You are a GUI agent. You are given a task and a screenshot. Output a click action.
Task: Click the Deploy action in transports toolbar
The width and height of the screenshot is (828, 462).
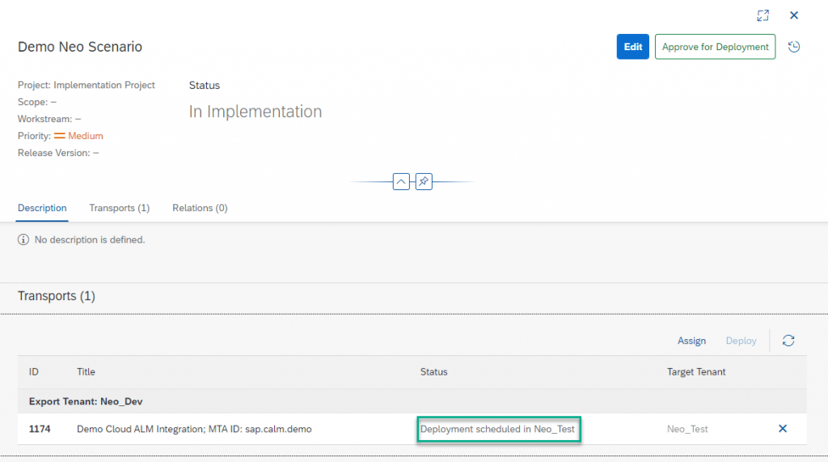(x=741, y=341)
